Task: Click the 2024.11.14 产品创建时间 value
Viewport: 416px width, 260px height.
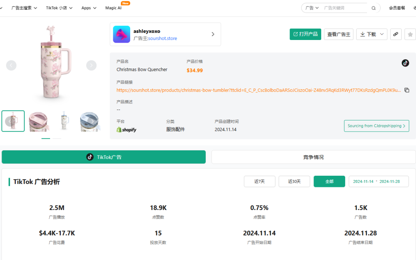Action: (x=225, y=129)
